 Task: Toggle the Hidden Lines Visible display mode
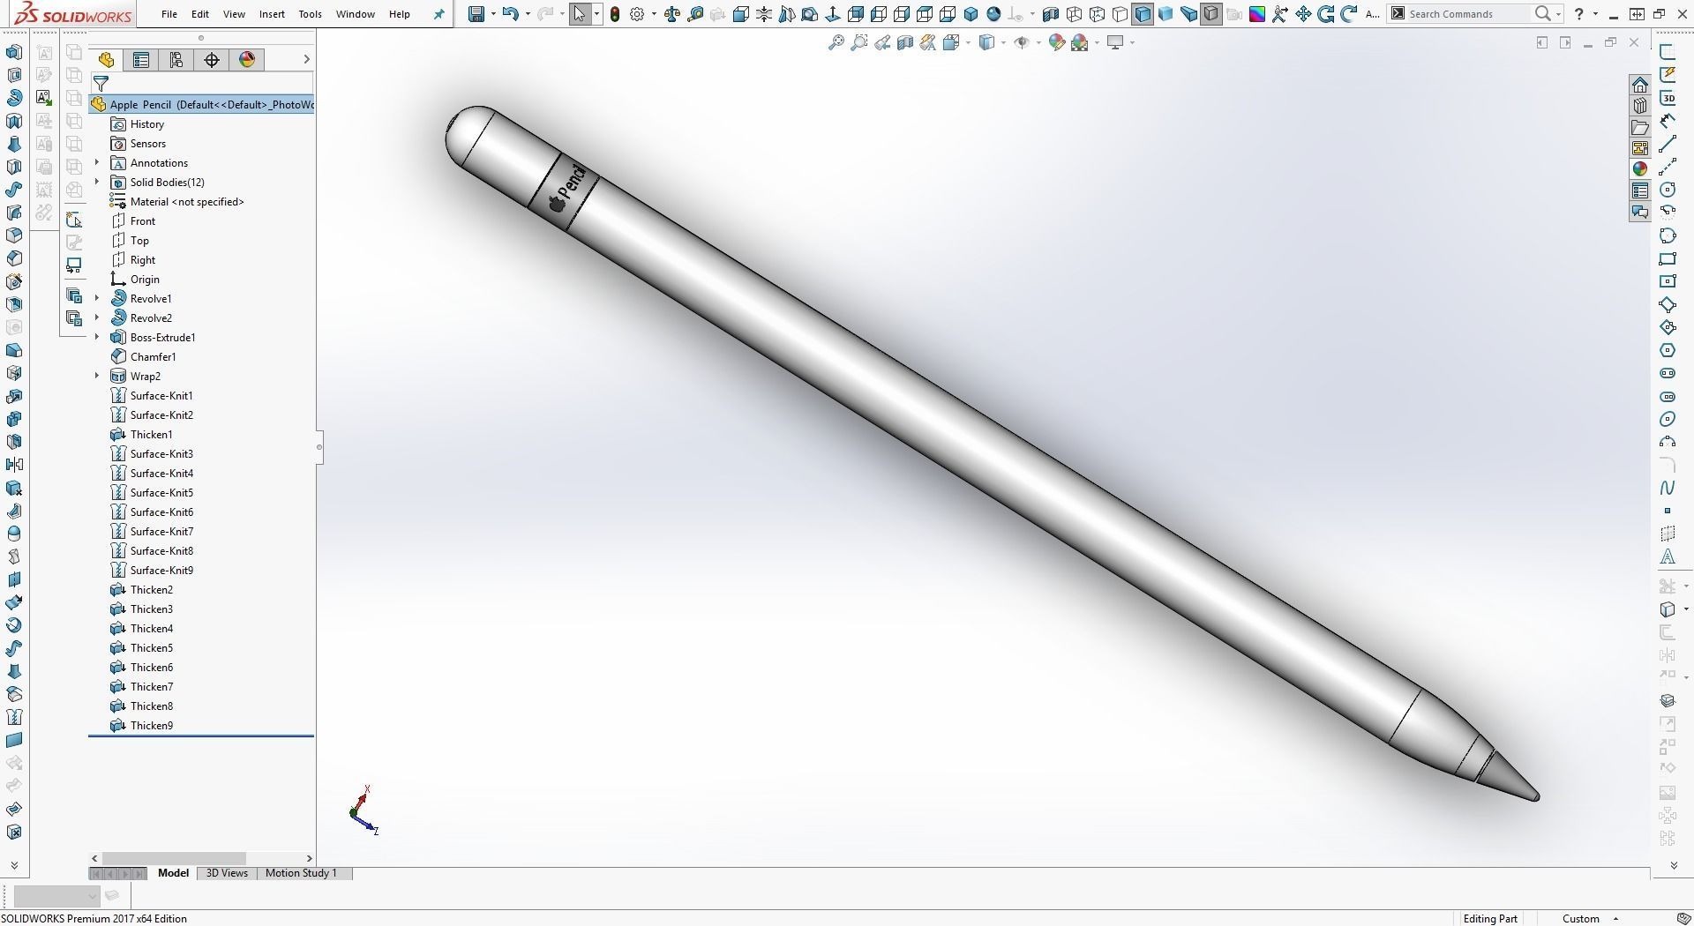(1097, 14)
